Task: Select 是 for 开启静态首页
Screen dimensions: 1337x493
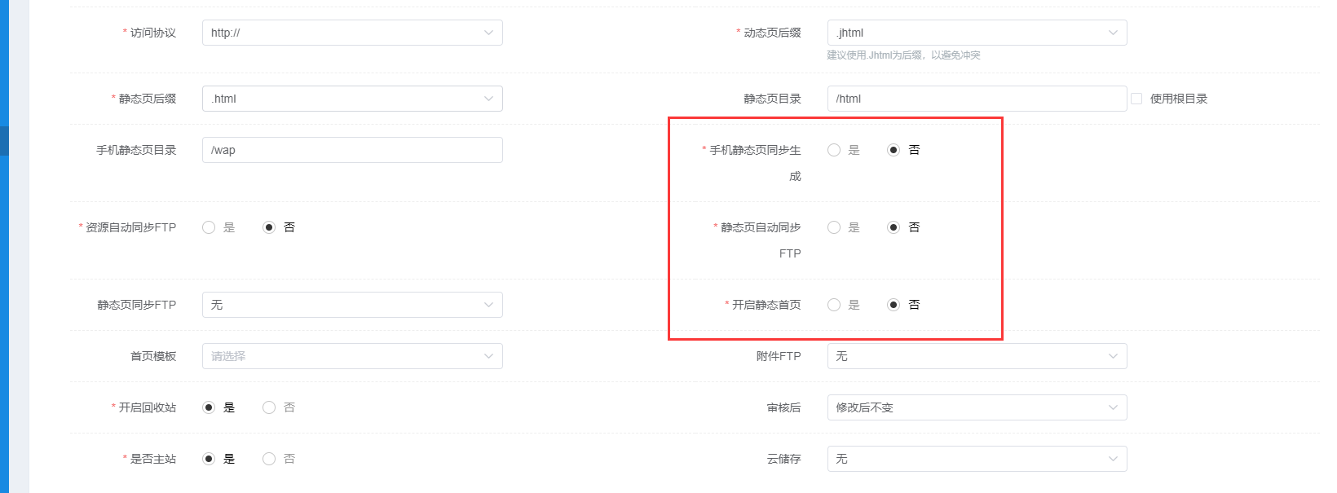Action: click(834, 305)
